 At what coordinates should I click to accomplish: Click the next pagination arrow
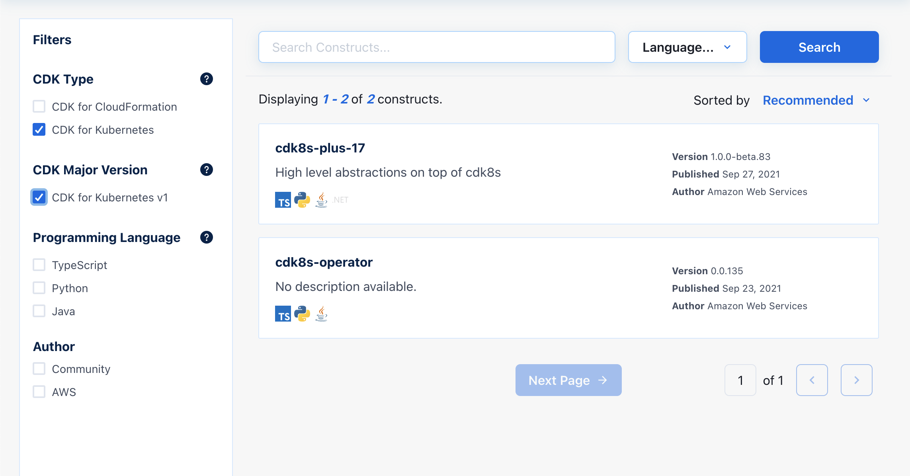[x=856, y=380]
